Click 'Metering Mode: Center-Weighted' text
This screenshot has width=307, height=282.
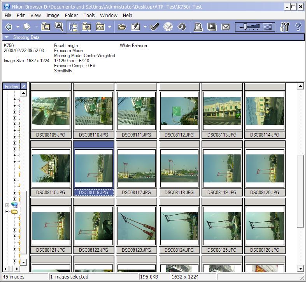pos(84,56)
